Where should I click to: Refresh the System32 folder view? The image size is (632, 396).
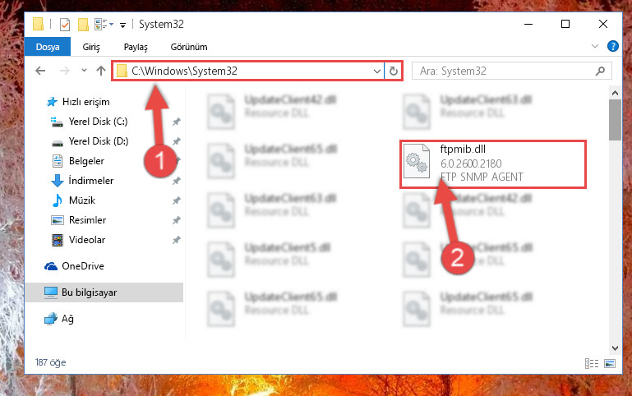click(394, 71)
